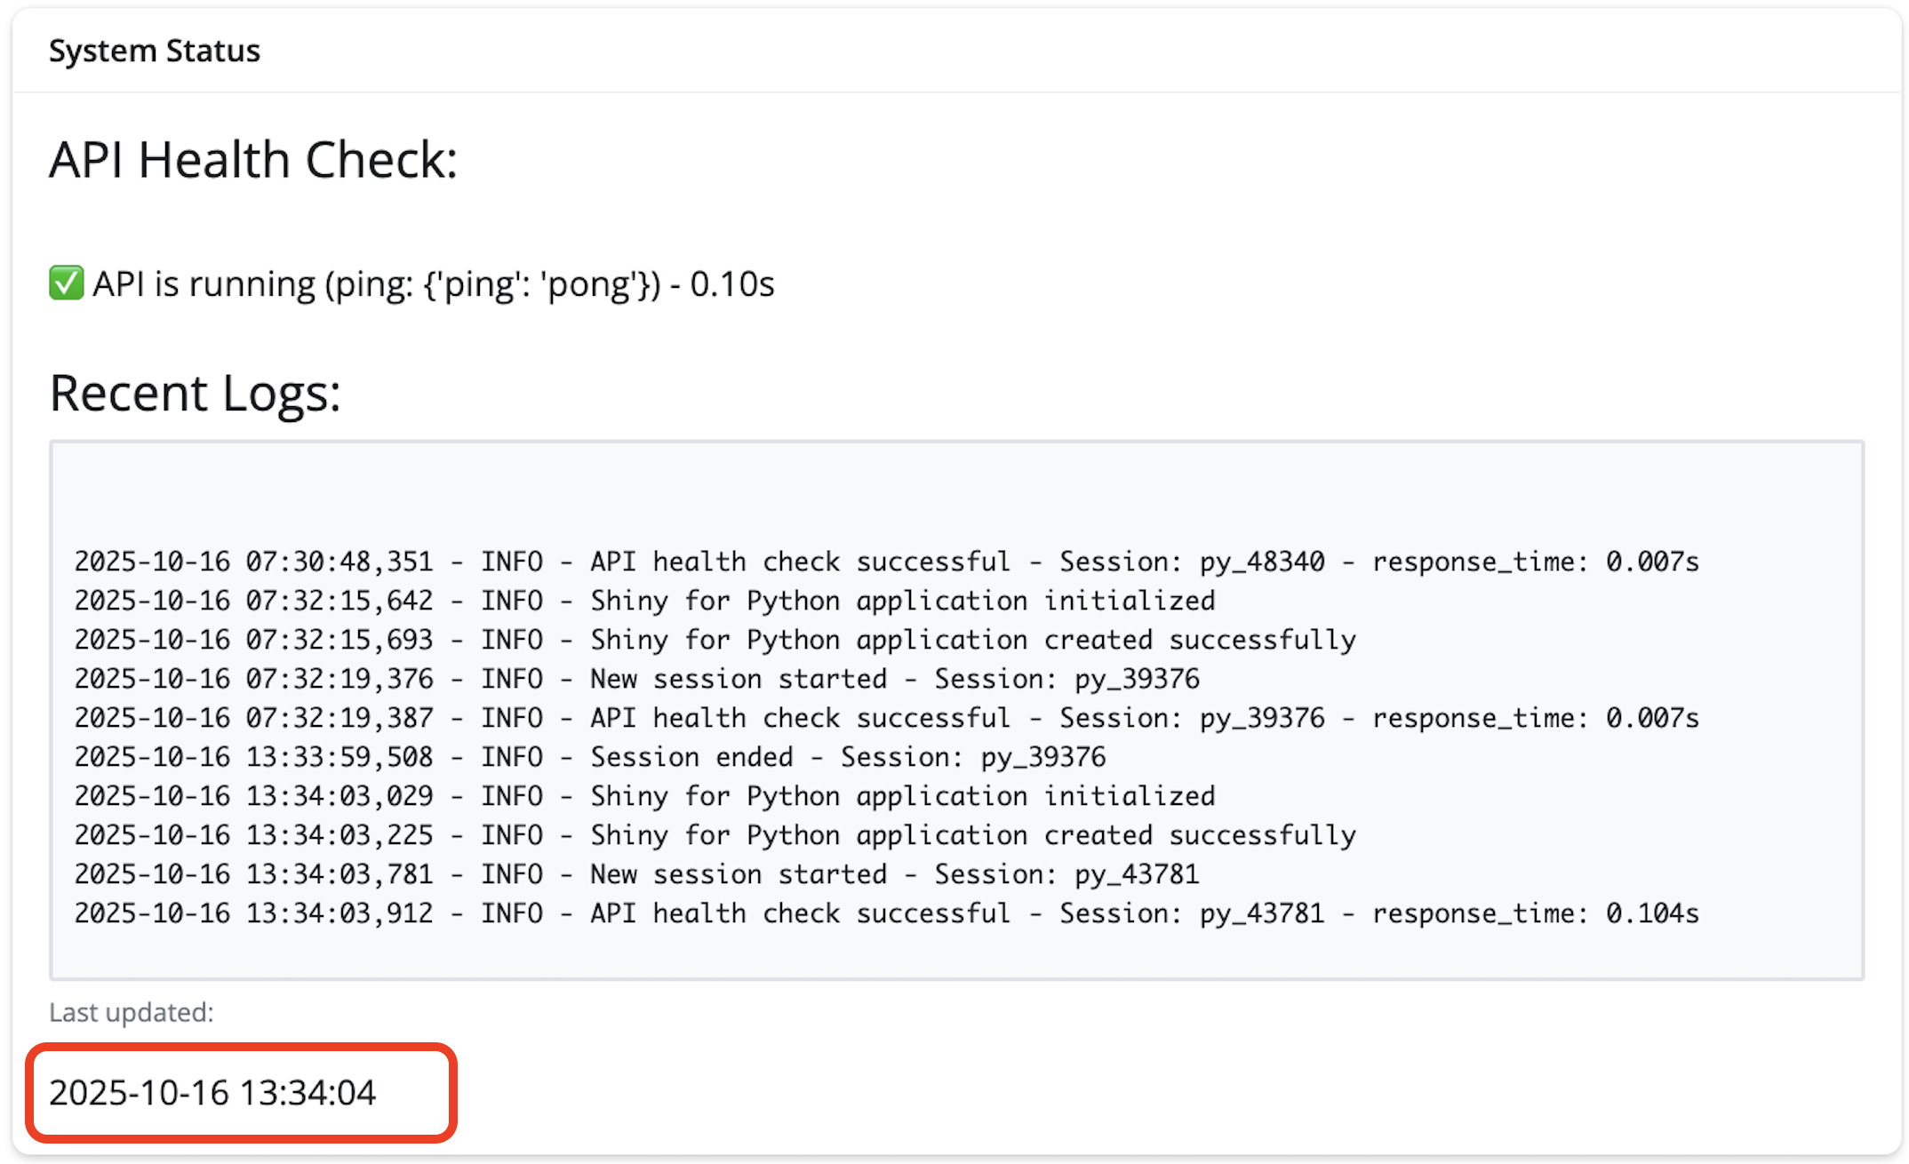Click the 13:34:03,225 application created log line
Screen dimensions: 1909x1164
click(715, 835)
